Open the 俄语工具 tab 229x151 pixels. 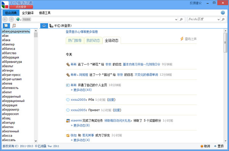pyautogui.click(x=45, y=13)
